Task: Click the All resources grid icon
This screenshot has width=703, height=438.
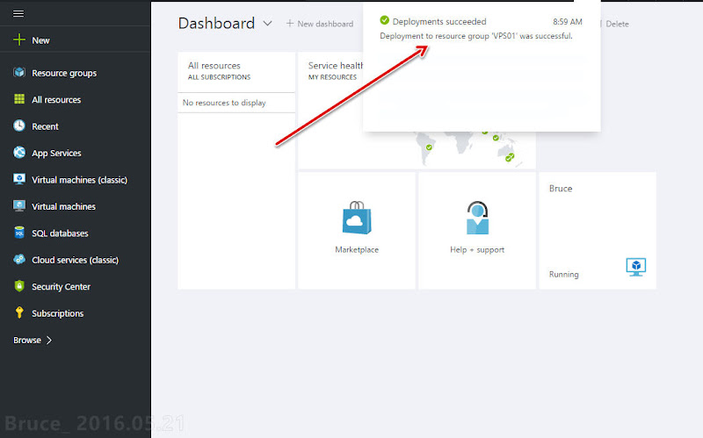Action: coord(19,99)
